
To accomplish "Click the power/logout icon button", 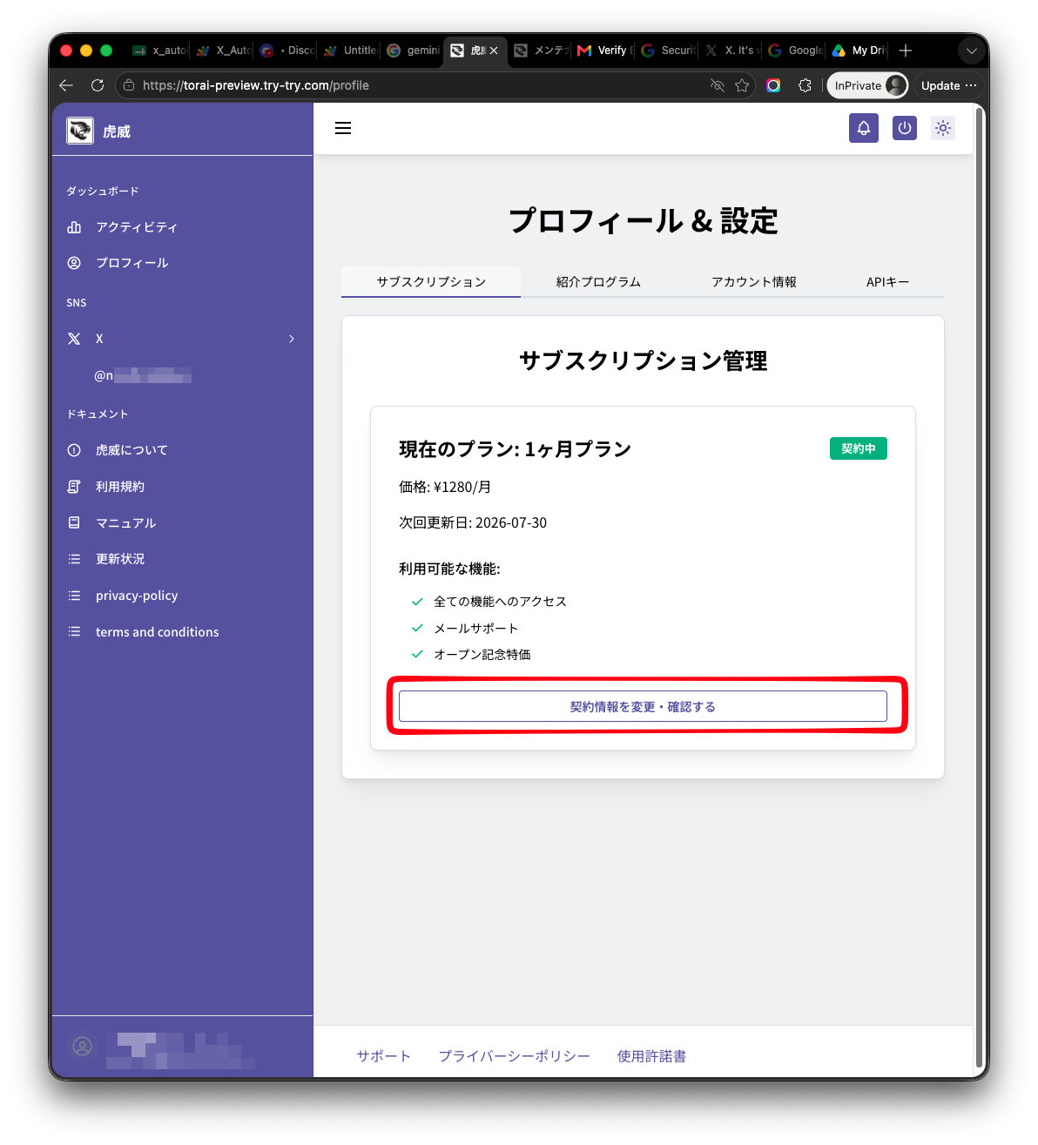I will point(905,128).
